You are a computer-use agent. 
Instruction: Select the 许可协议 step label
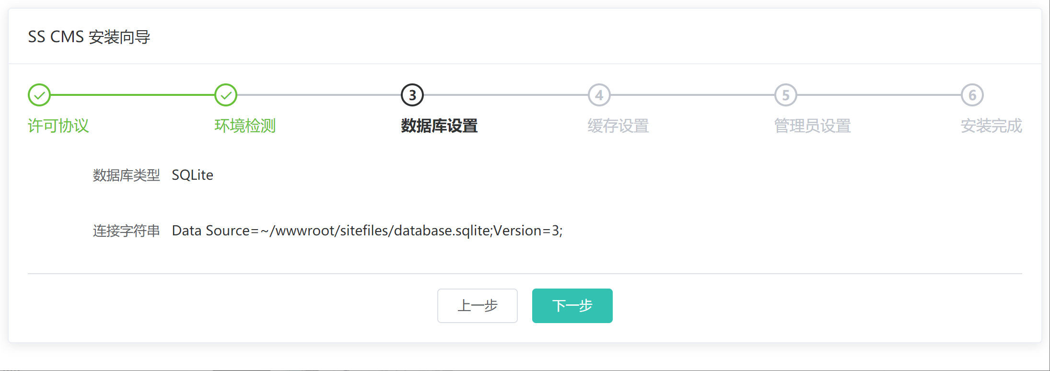[58, 126]
